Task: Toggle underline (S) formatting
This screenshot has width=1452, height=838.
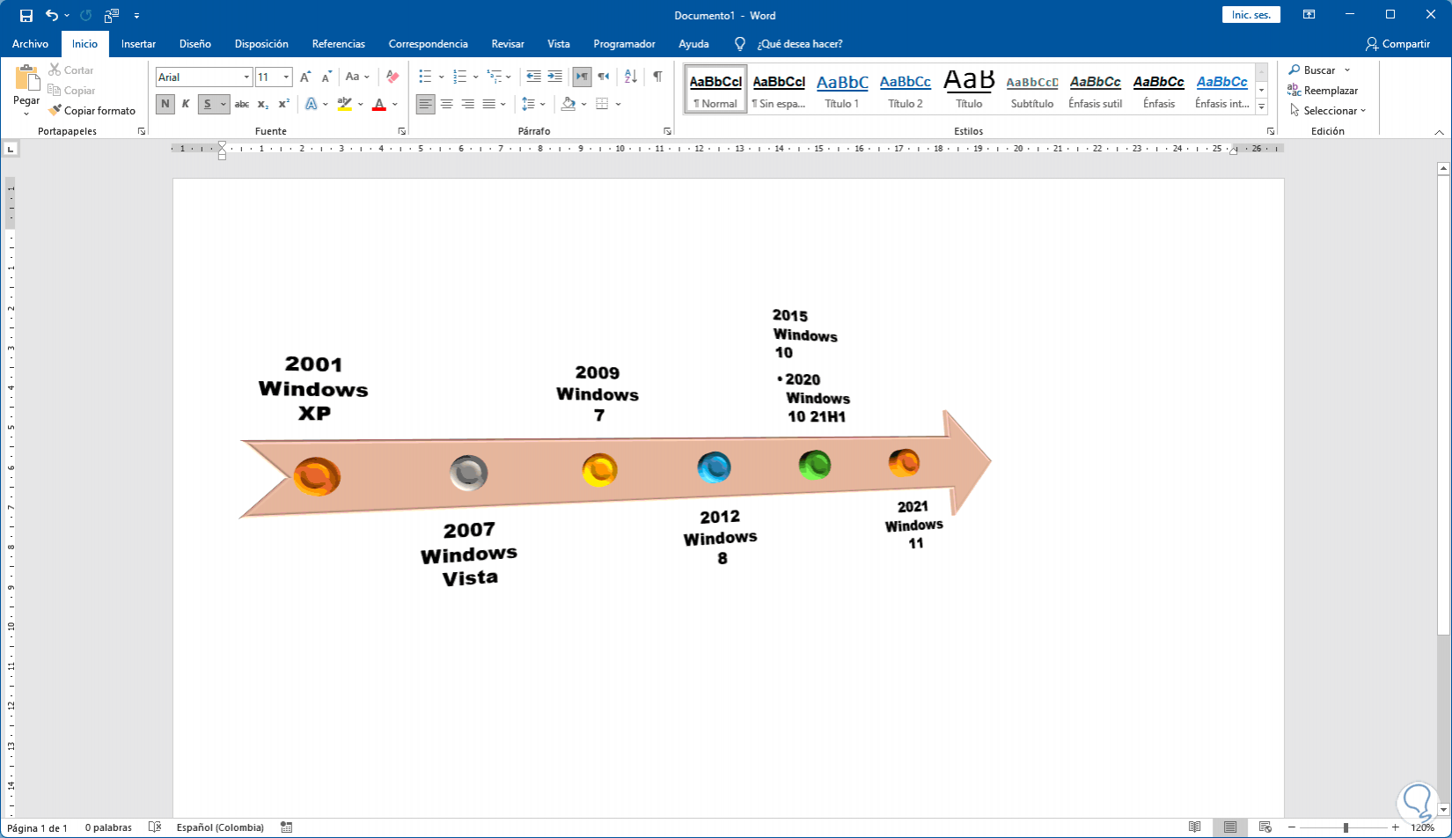Action: click(208, 104)
